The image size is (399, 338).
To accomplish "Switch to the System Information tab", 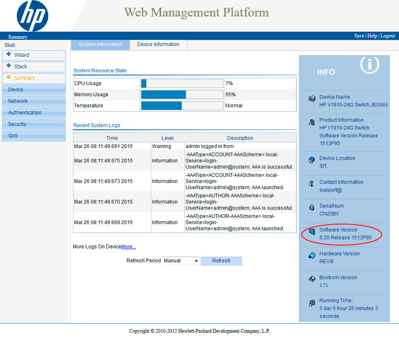I will coord(101,44).
